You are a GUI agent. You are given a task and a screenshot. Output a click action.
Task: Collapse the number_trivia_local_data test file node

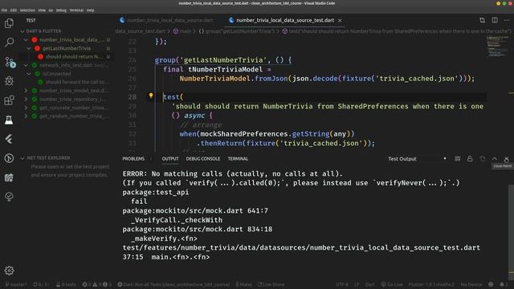point(26,39)
